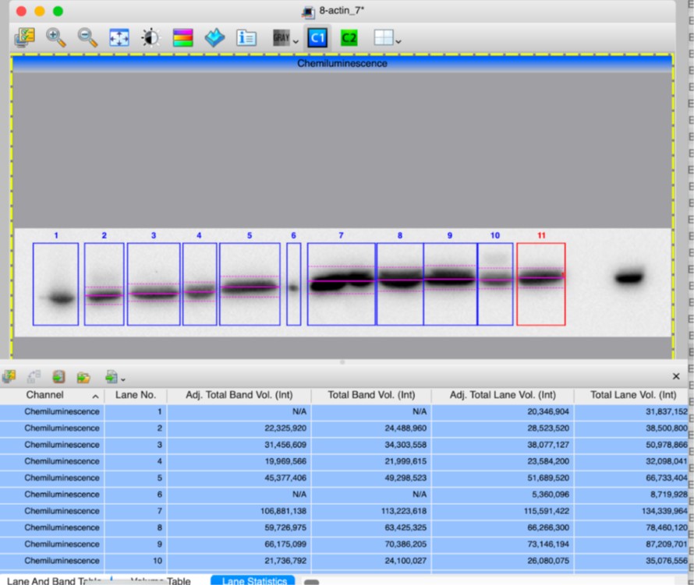Show the image information panel

[x=246, y=37]
